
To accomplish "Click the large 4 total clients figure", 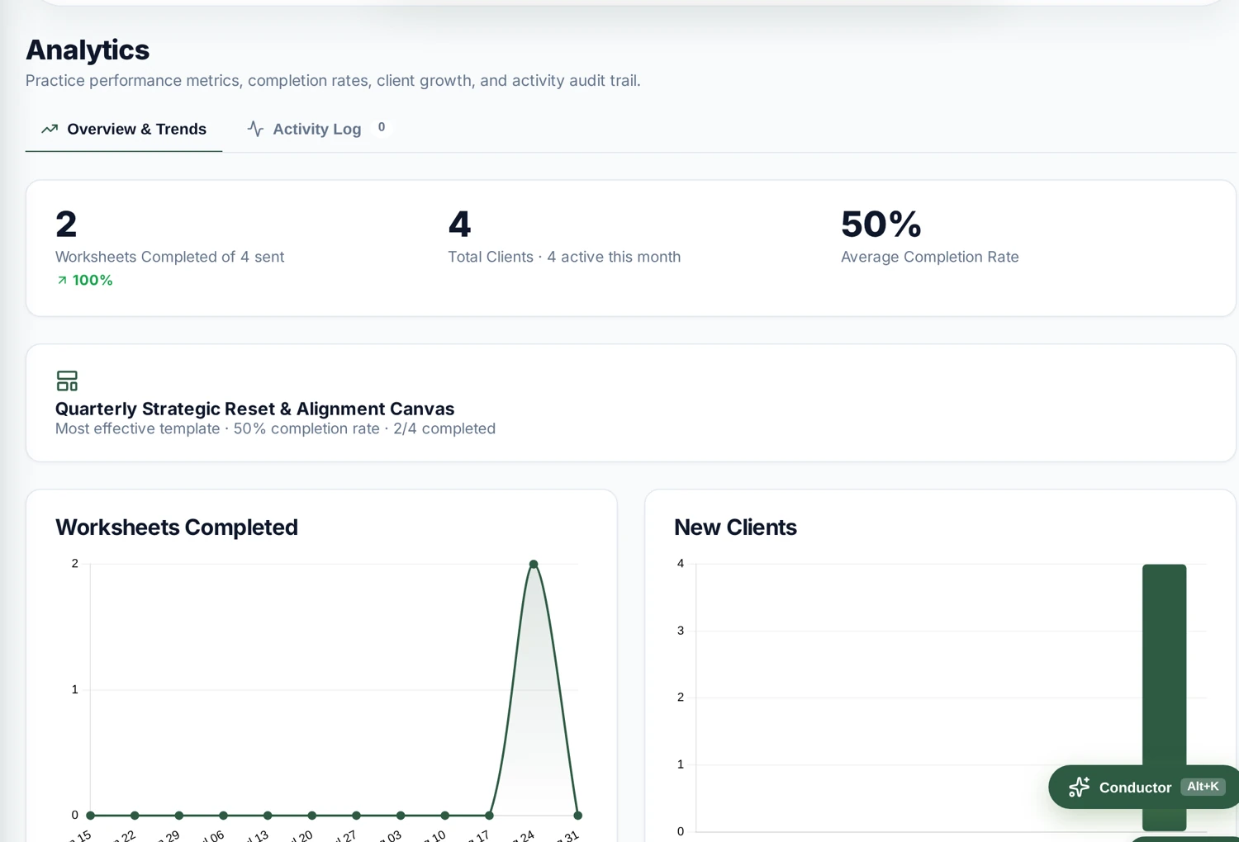I will coord(459,224).
